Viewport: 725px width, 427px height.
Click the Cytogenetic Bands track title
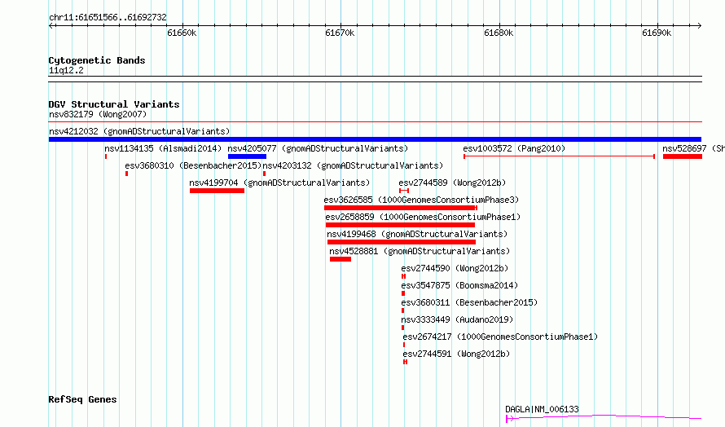click(97, 60)
